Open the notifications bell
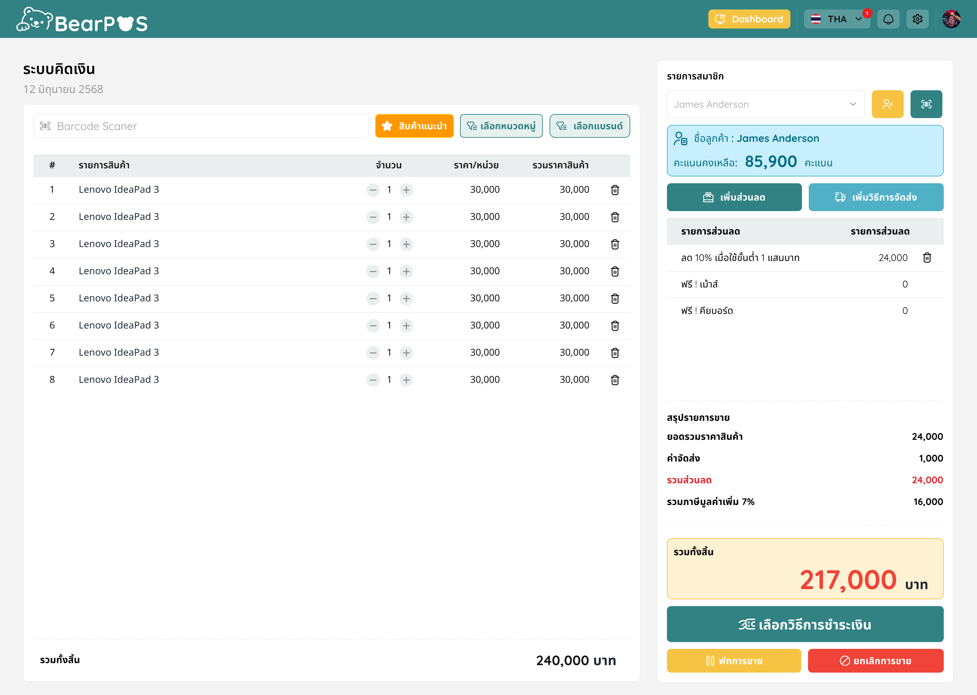The width and height of the screenshot is (977, 695). 888,19
